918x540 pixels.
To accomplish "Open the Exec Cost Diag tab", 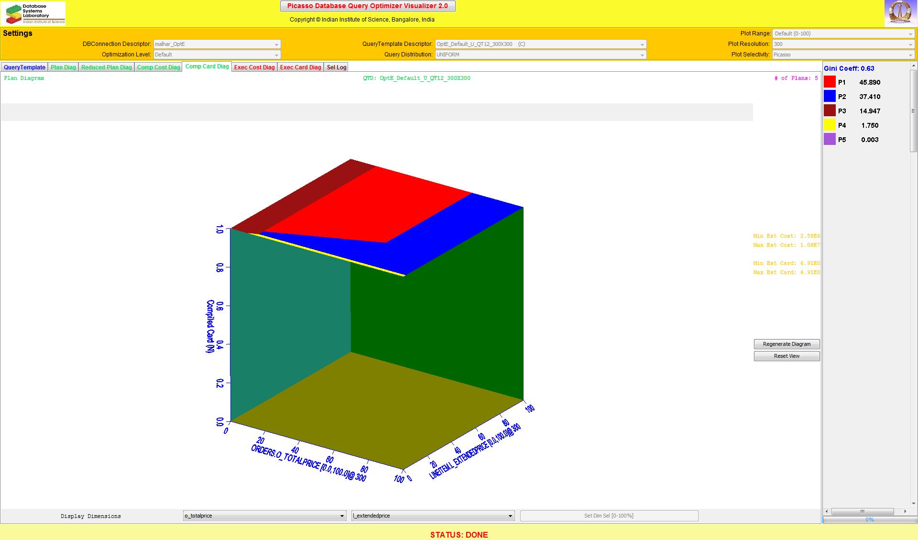I will [x=254, y=67].
